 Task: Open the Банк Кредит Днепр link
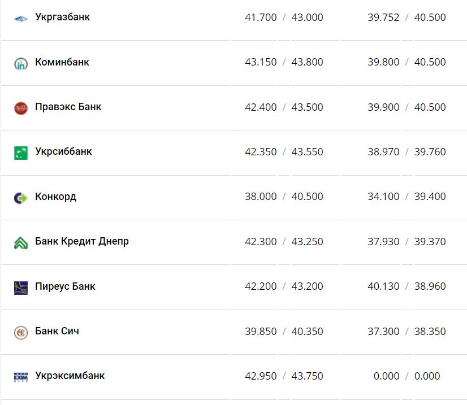click(81, 241)
